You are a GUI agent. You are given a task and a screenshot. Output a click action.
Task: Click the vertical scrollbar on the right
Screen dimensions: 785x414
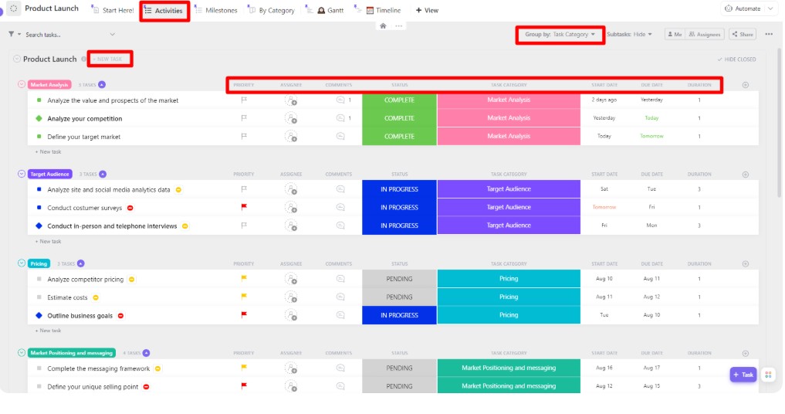[x=780, y=123]
